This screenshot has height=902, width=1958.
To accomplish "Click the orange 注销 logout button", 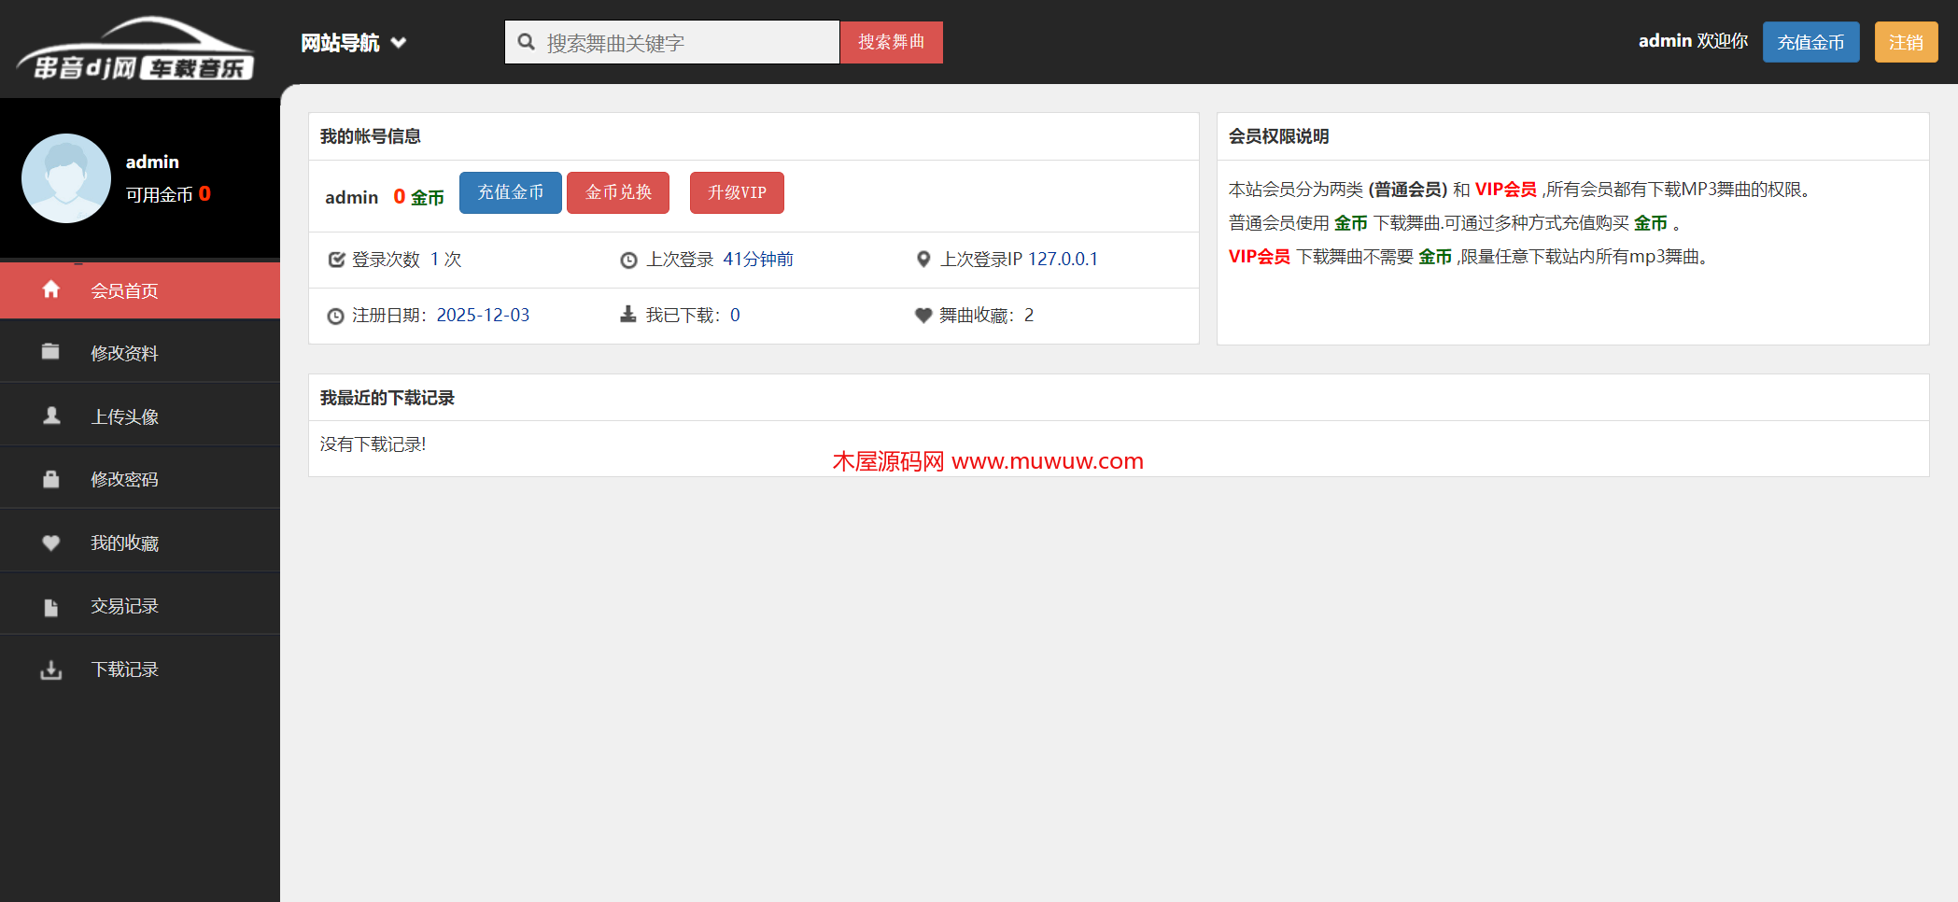I will [x=1906, y=42].
